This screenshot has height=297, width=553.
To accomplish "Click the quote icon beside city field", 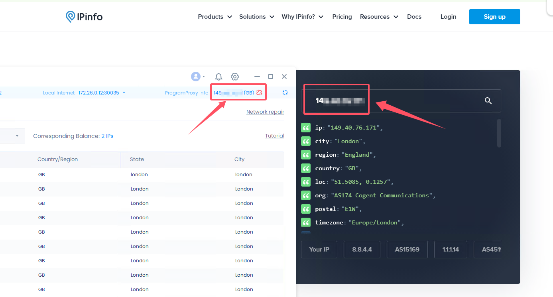I will pyautogui.click(x=306, y=141).
